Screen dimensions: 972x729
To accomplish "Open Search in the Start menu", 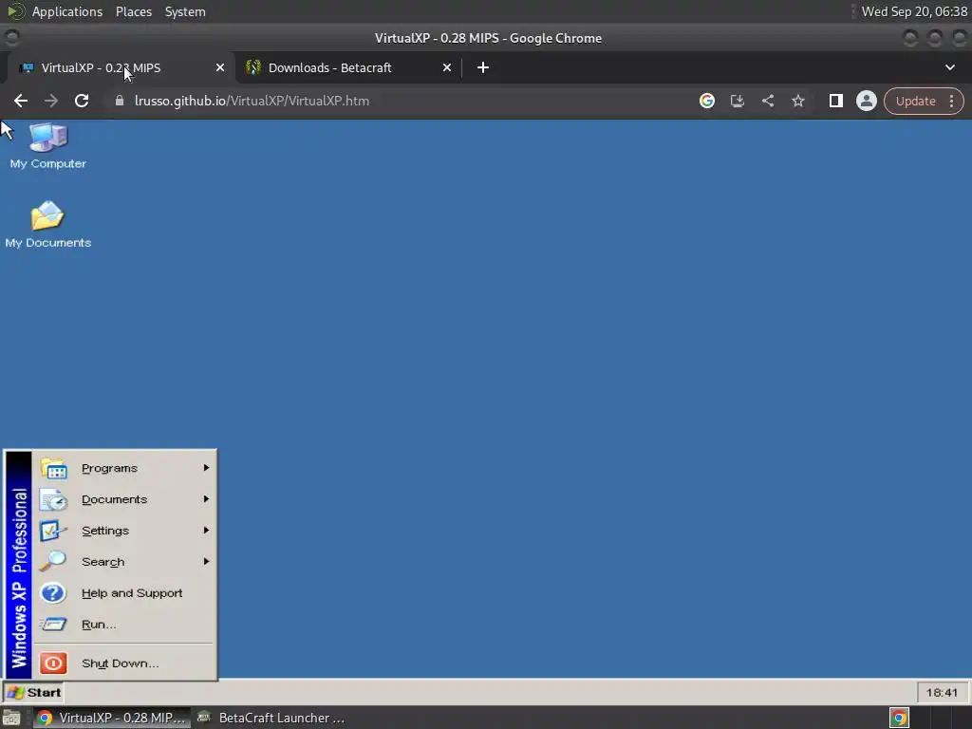I will (x=124, y=562).
